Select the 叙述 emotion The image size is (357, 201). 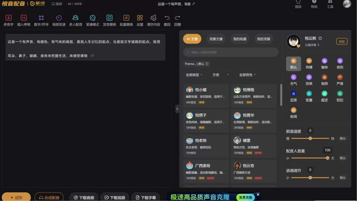pyautogui.click(x=324, y=96)
